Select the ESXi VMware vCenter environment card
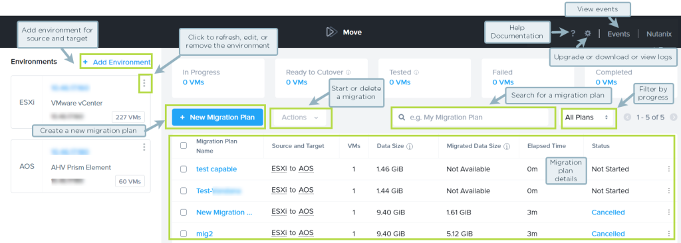 click(80, 102)
